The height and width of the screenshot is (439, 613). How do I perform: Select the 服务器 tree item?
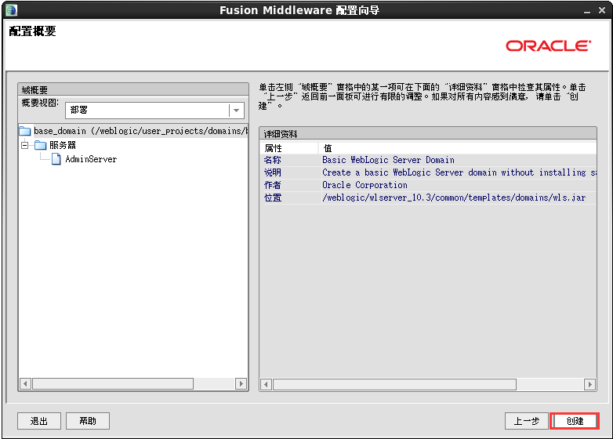(x=63, y=146)
